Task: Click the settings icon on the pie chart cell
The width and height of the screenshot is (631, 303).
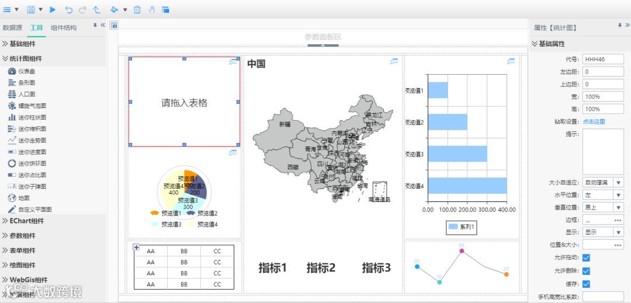Action: pos(233,152)
